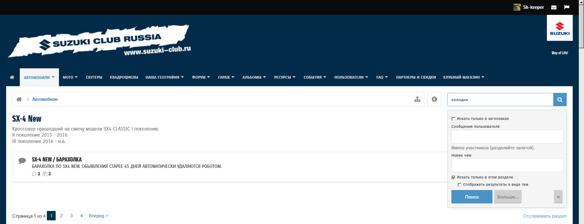Enable 'Искать только в заголовках' checkbox

coord(454,119)
